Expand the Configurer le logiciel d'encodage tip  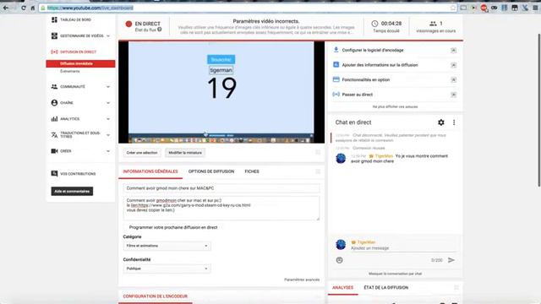454,51
